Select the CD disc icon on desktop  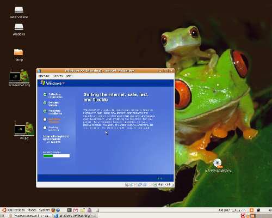[218, 165]
